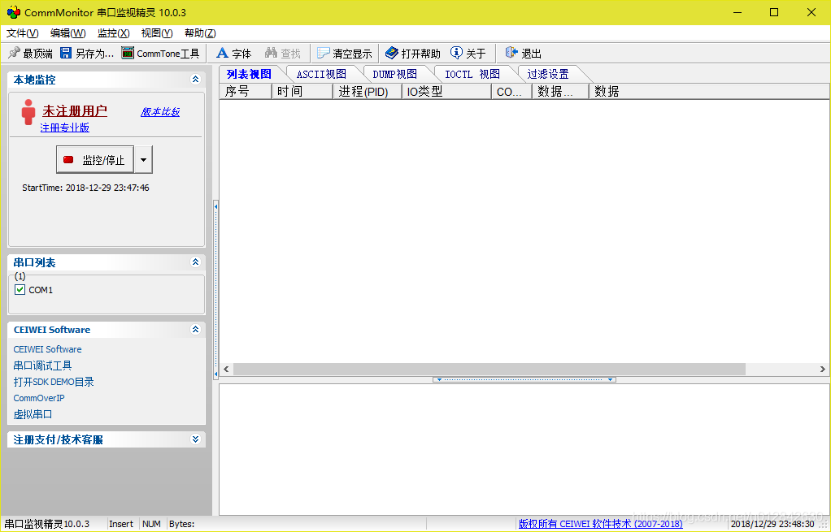831x532 pixels.
Task: Click the CO... column header
Action: (512, 92)
